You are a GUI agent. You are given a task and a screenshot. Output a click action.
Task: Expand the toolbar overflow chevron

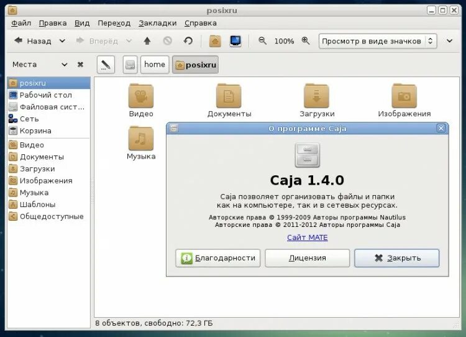(449, 41)
